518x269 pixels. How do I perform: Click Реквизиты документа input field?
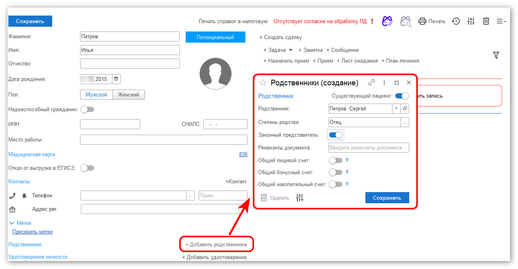(369, 147)
